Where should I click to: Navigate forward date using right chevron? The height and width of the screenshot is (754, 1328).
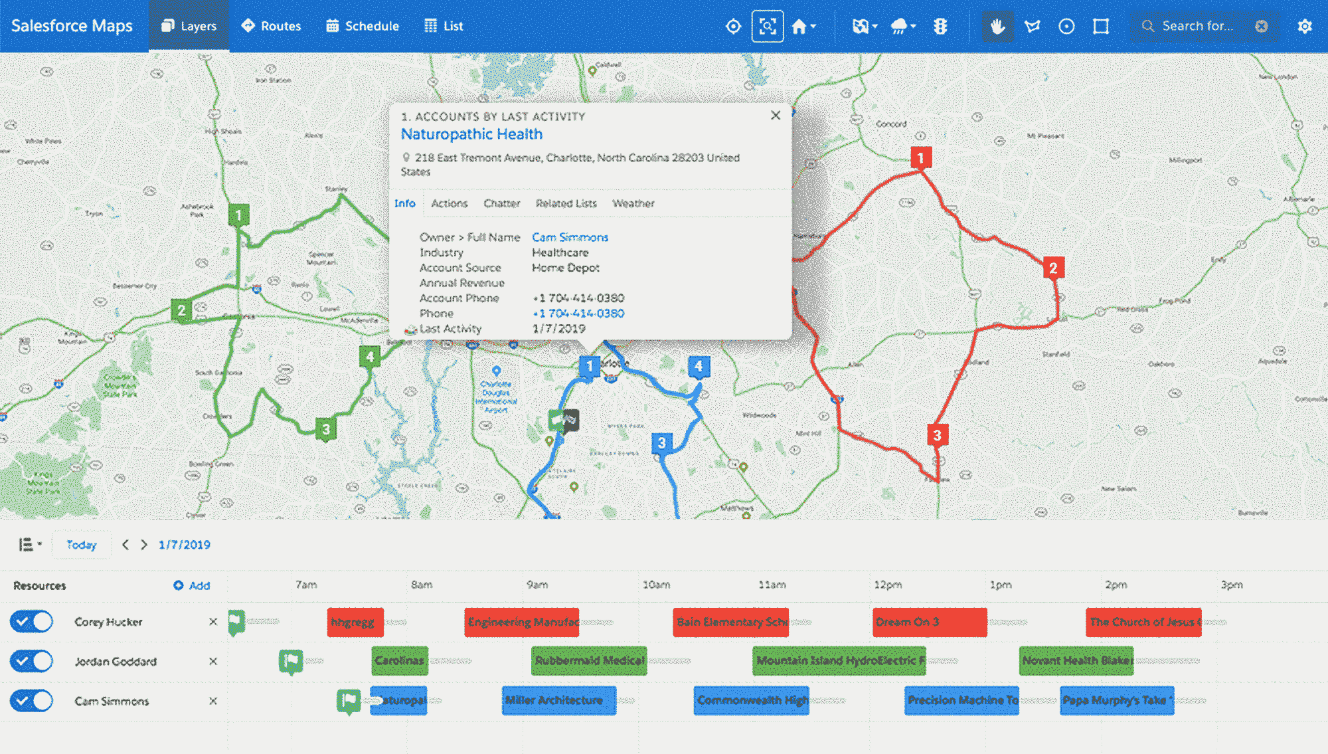[x=145, y=545]
